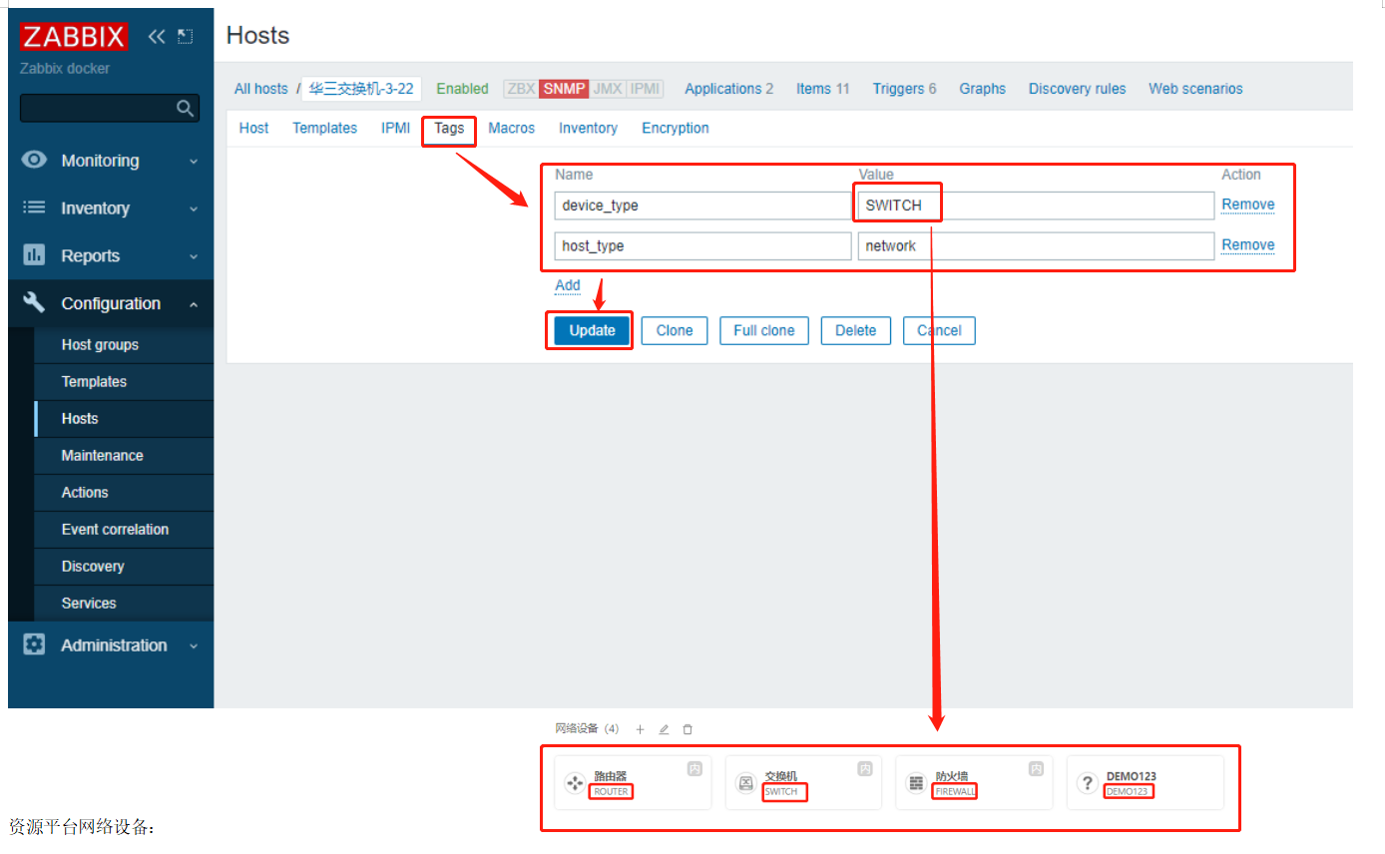Click the Monitoring eye icon
This screenshot has height=854, width=1385.
click(34, 160)
